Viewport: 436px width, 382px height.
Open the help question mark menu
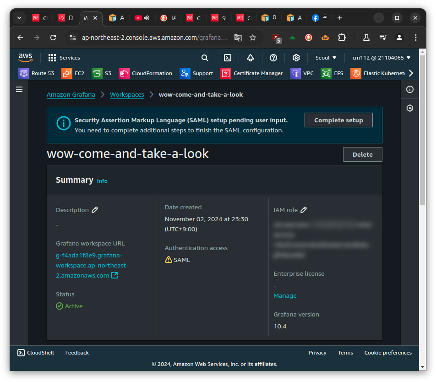[273, 58]
